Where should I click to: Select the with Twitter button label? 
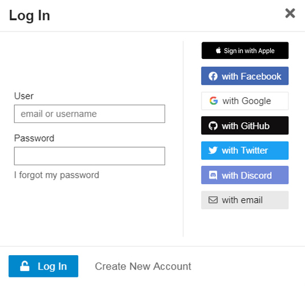[x=245, y=150]
